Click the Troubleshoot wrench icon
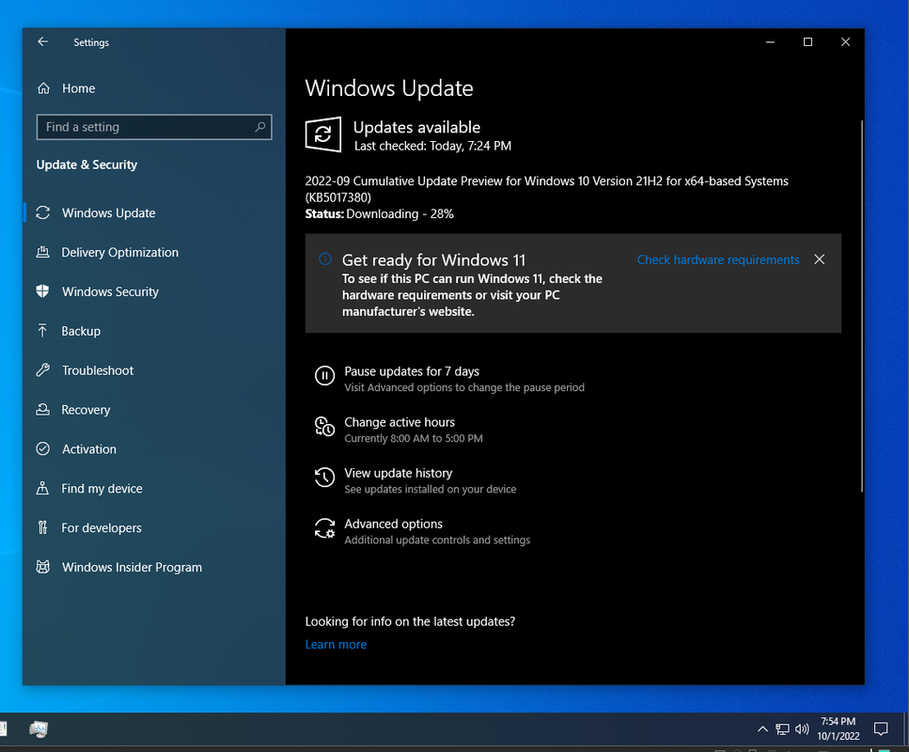This screenshot has height=752, width=909. [43, 370]
